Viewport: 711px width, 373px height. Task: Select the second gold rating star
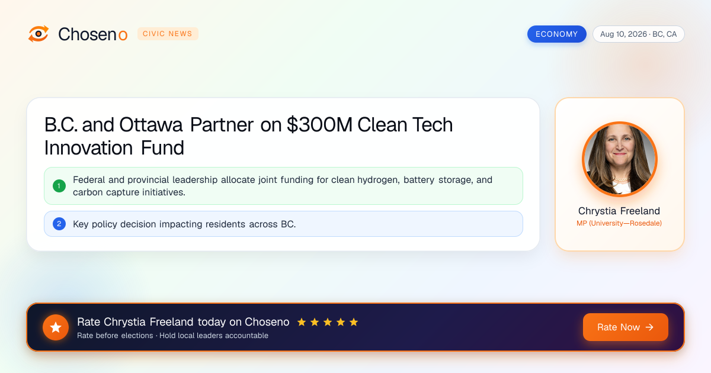[x=315, y=322]
